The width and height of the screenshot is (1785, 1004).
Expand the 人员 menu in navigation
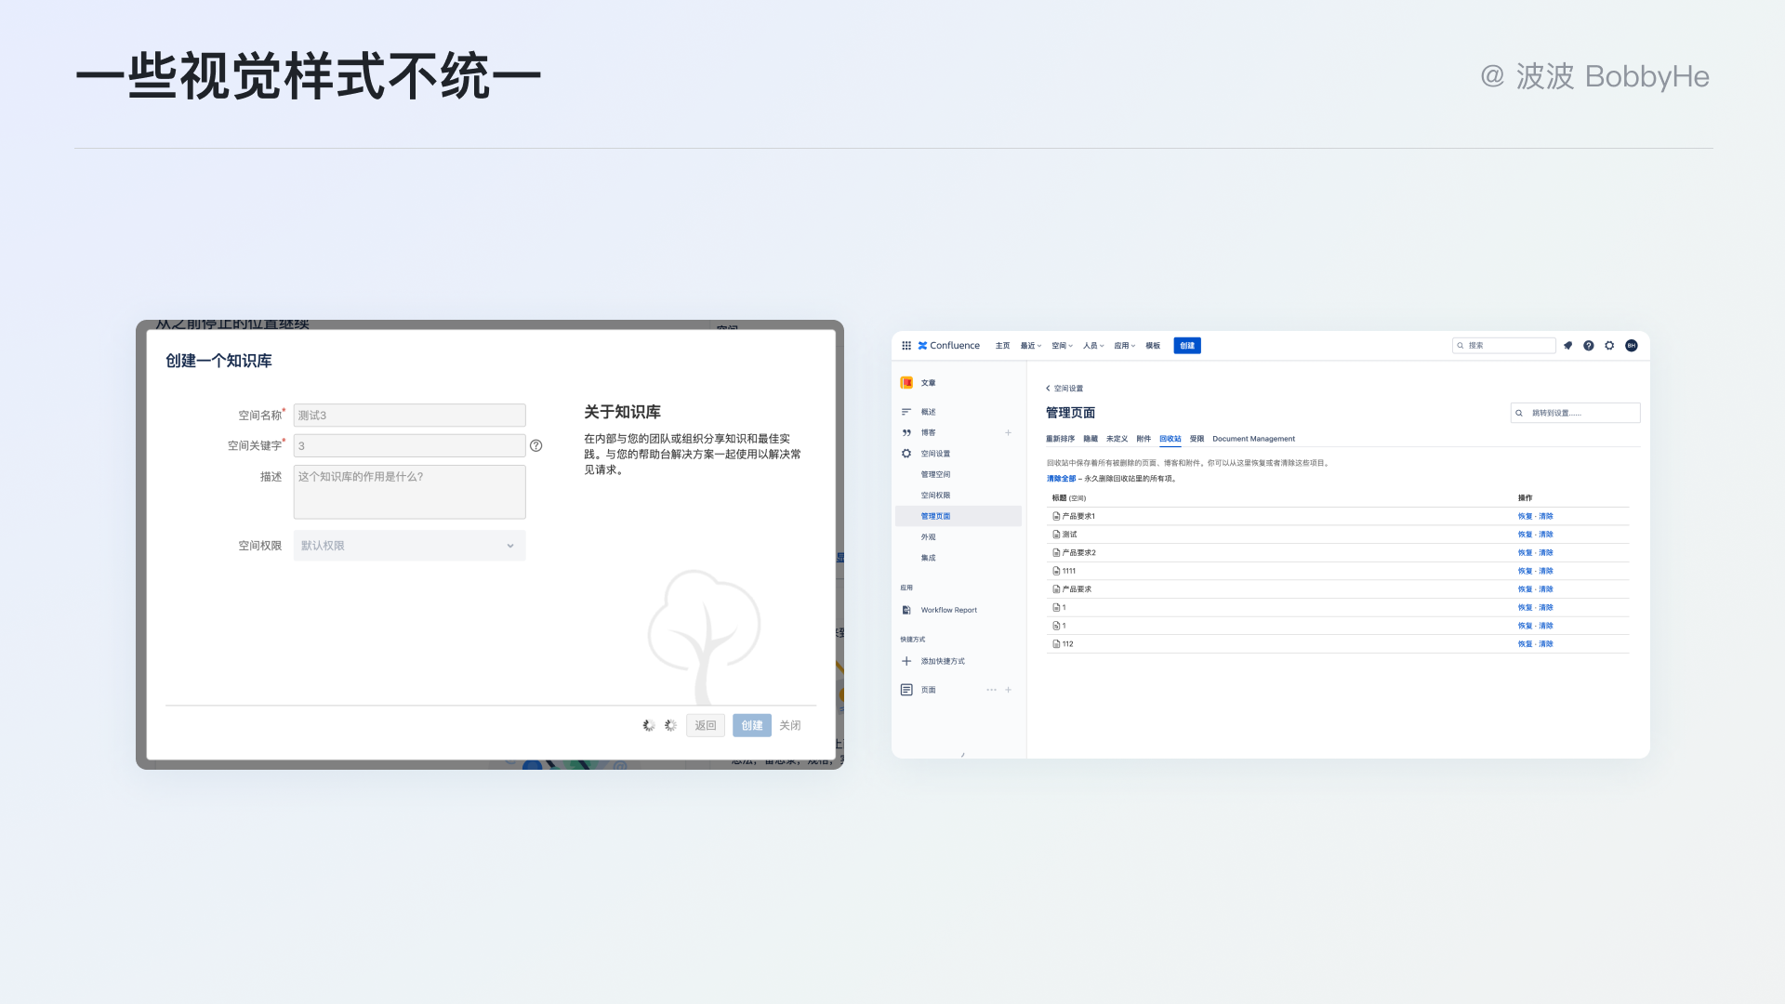(x=1093, y=346)
